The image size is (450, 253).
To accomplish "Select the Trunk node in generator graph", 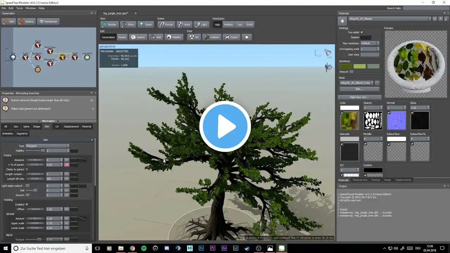I will [25, 57].
